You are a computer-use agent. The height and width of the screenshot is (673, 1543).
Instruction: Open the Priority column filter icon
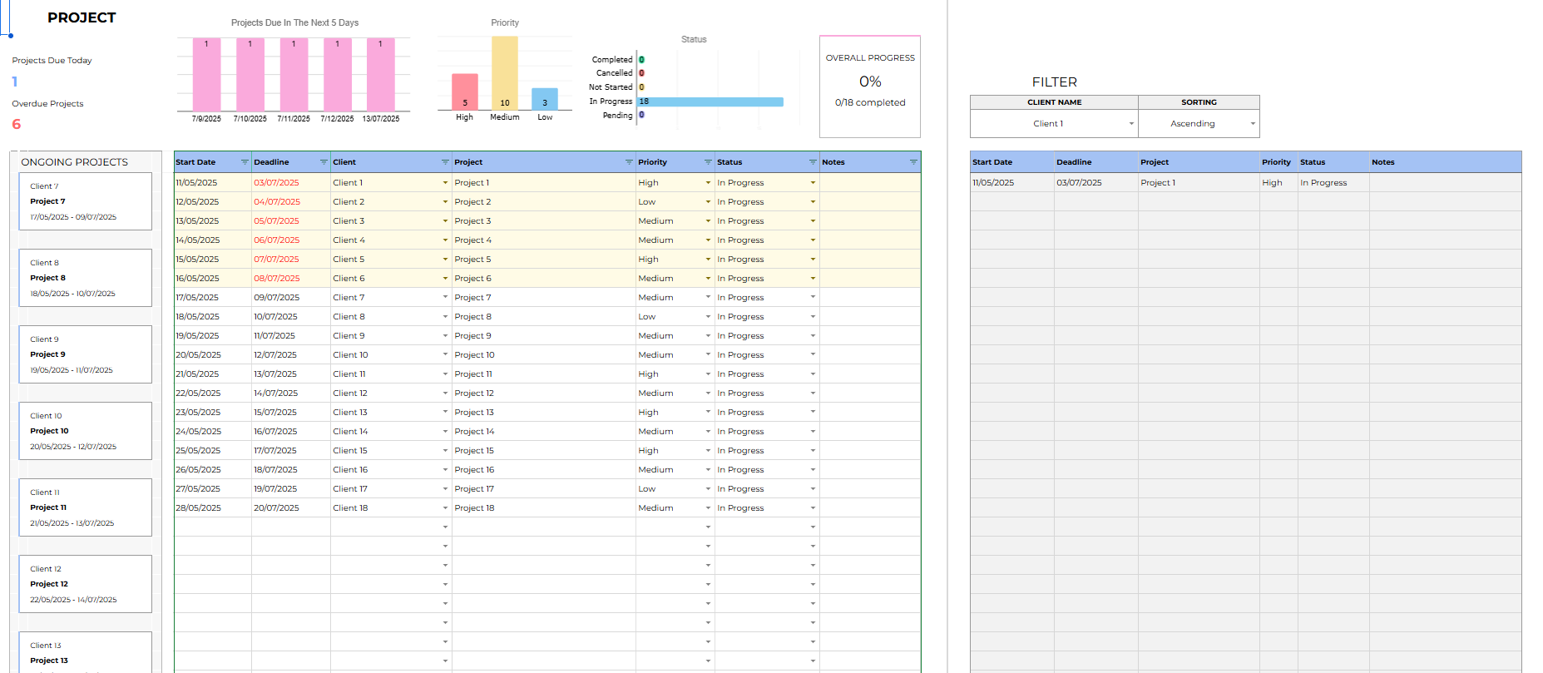708,162
